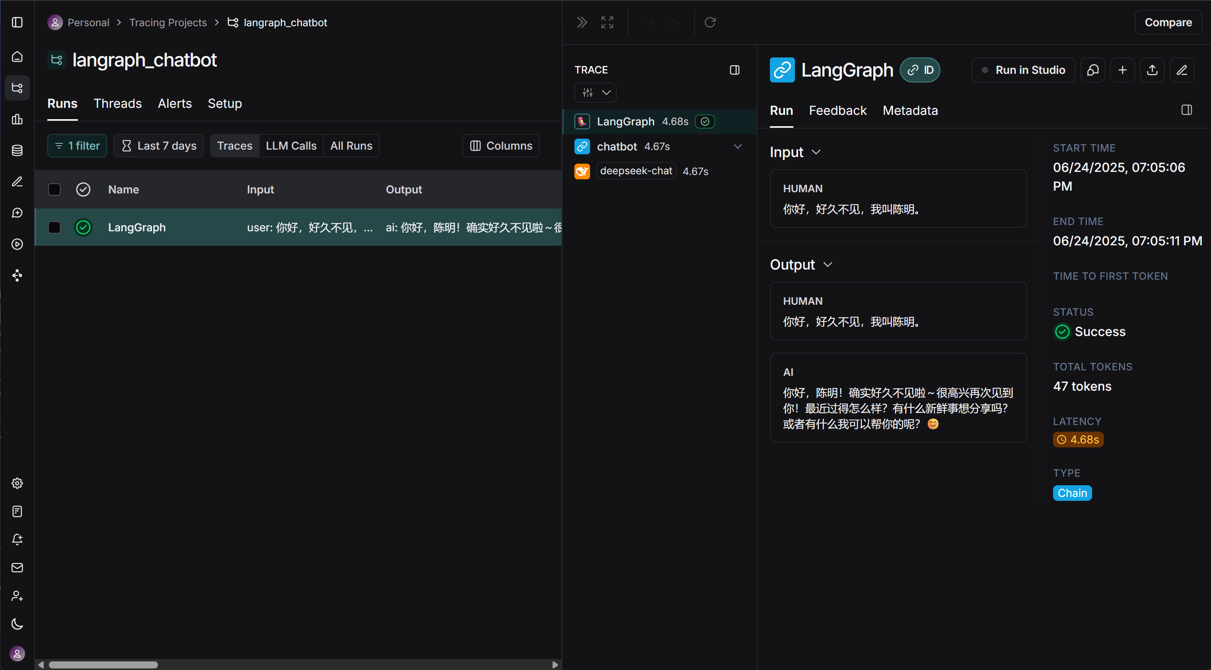This screenshot has height=670, width=1211.
Task: Check the select-all header checkbox
Action: [54, 189]
